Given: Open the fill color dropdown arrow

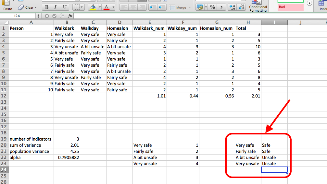Looking at the screenshot, I should coord(99,7).
